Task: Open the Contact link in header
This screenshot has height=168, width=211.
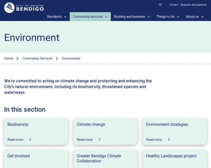Action: point(173,5)
